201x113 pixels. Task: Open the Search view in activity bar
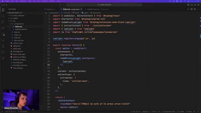click(x=3, y=16)
